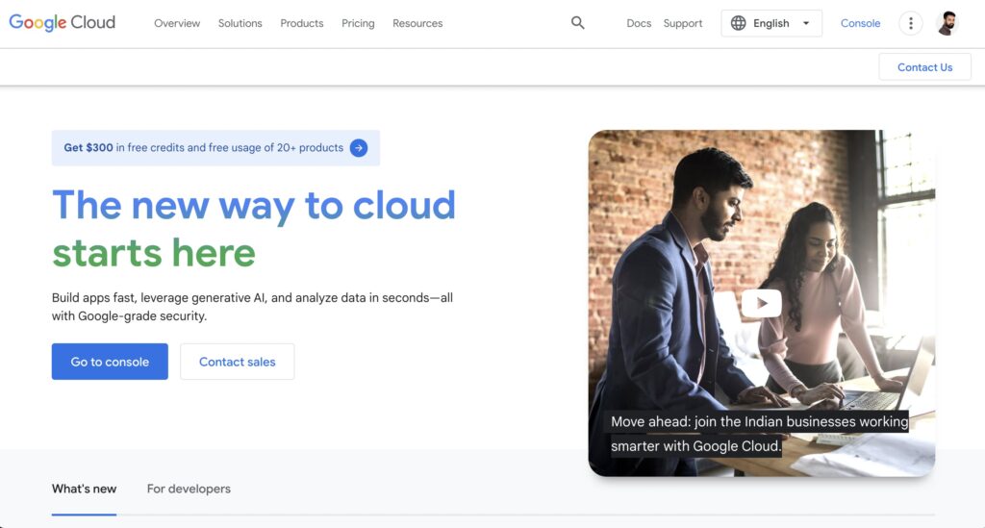Open the Get $300 free credits banner

tap(215, 148)
